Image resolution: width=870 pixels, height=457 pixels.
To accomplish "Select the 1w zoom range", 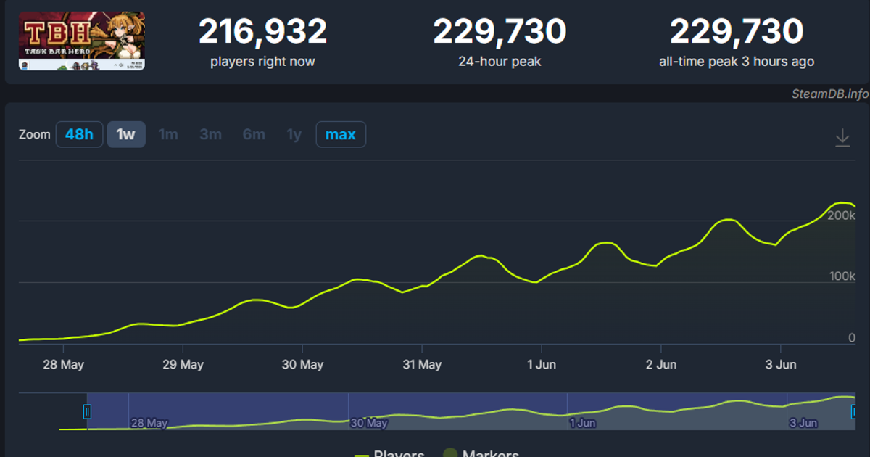I will 126,134.
